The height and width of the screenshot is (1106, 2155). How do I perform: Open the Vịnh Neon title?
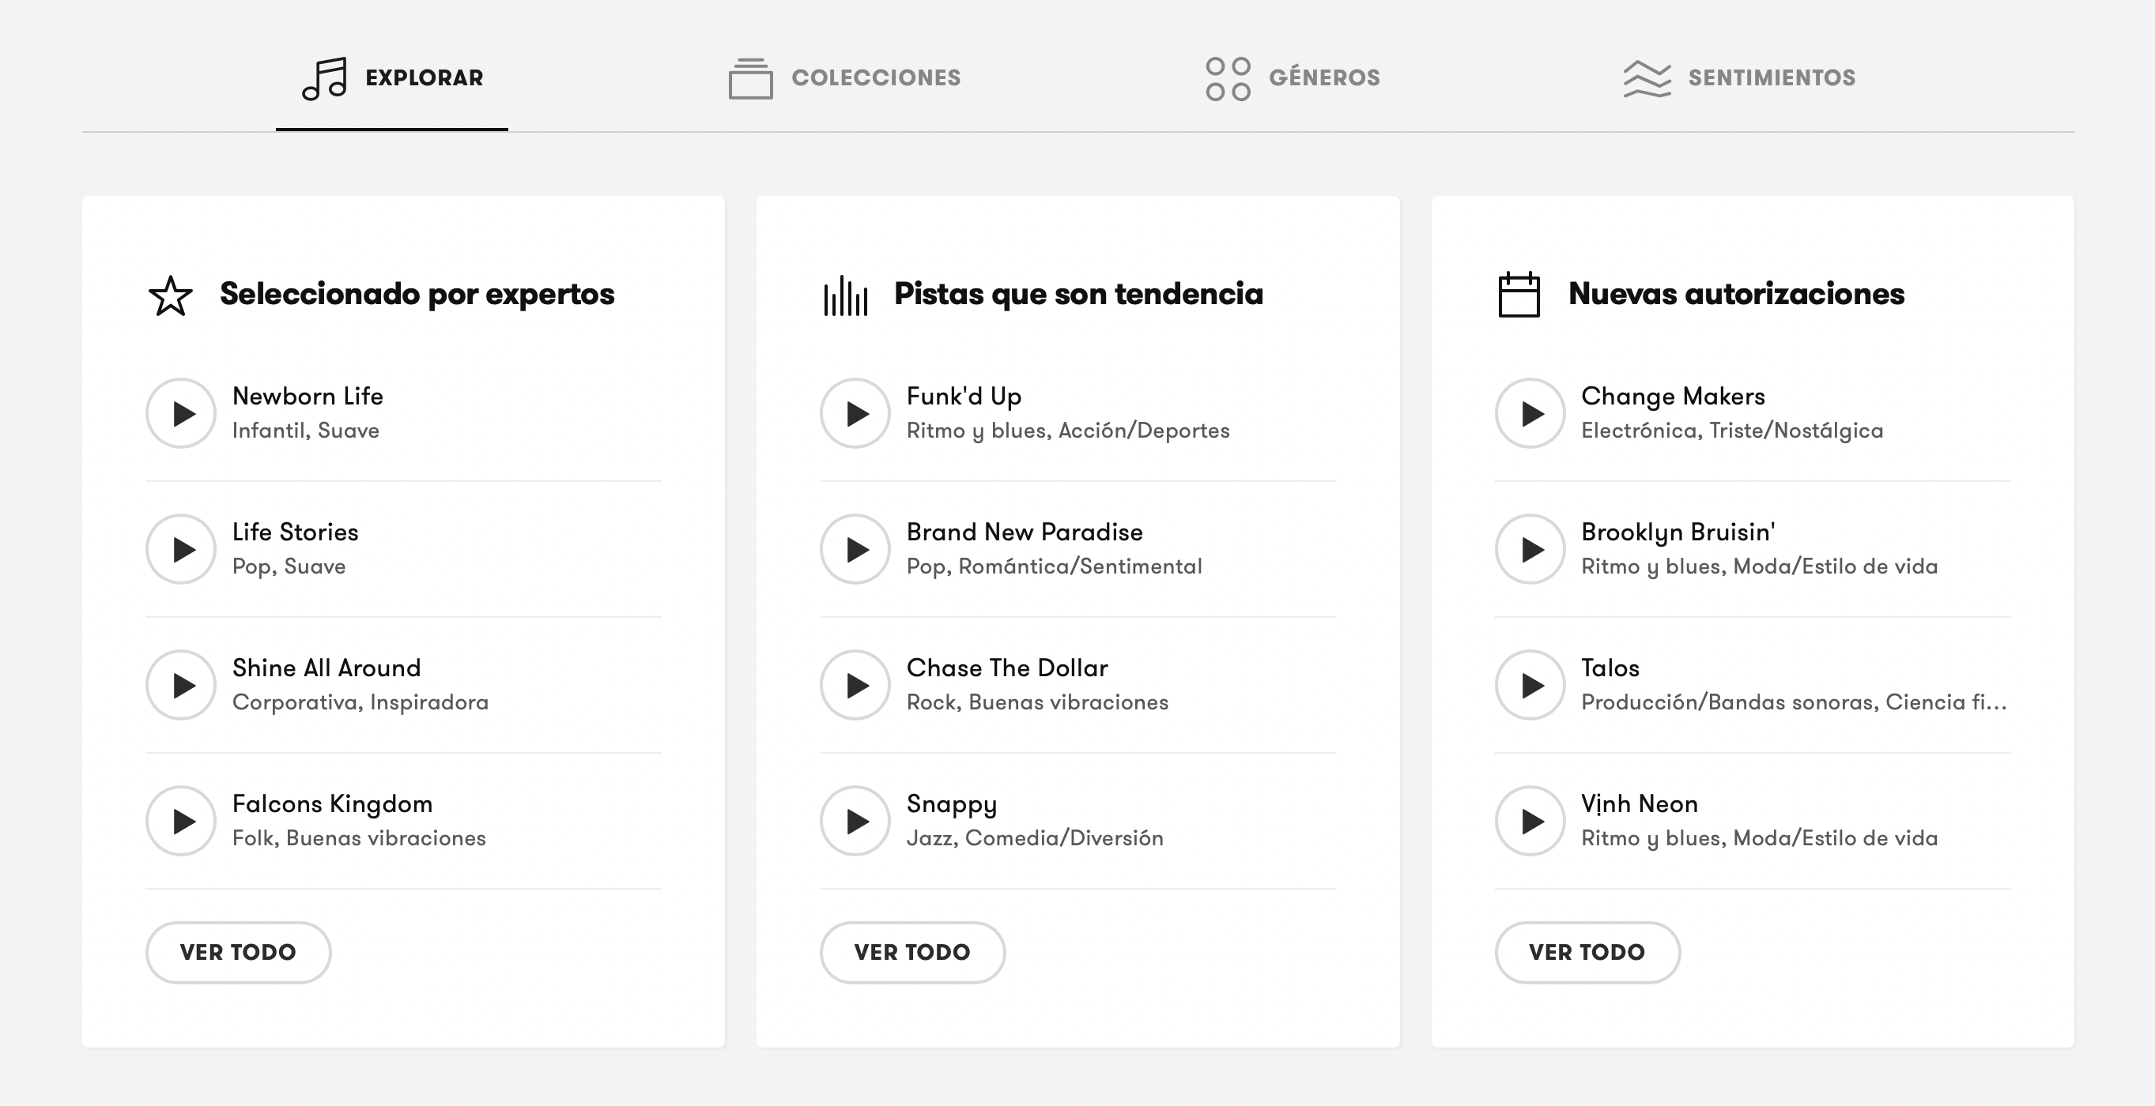pos(1640,804)
